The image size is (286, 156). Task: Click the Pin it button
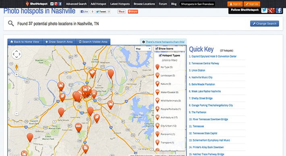pos(122,12)
